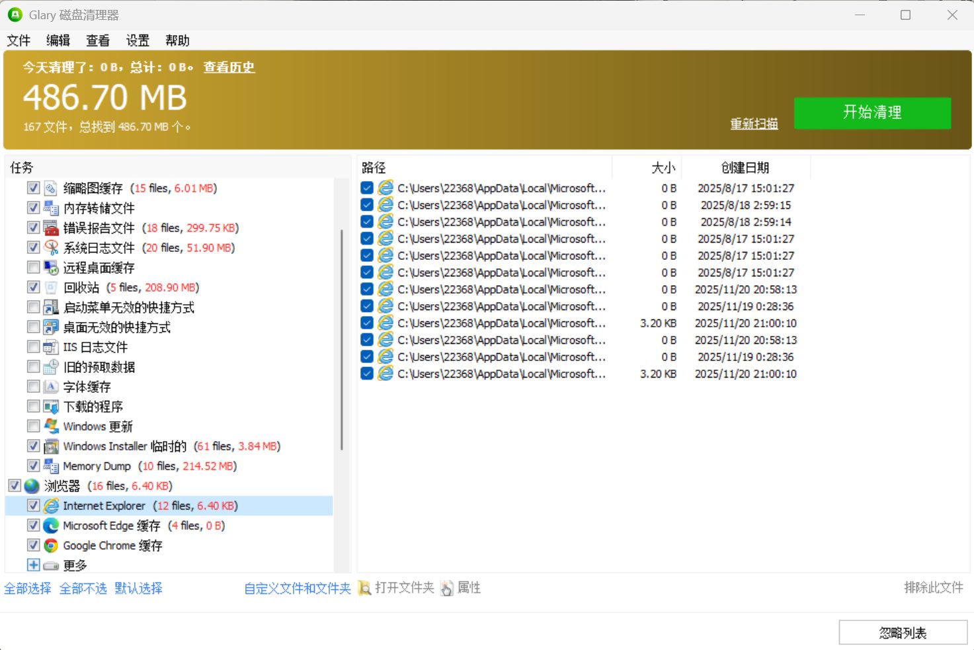This screenshot has height=650, width=974.
Task: Click the 回收站 recycle bin icon
Action: pos(50,287)
